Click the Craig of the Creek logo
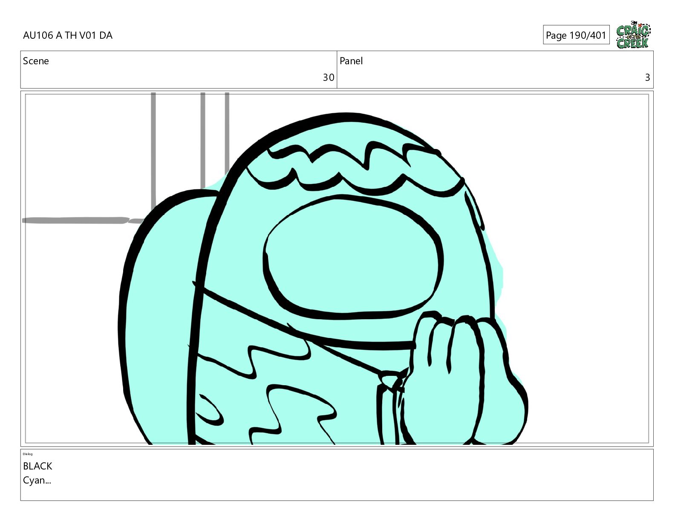This screenshot has width=675, height=521. tap(633, 34)
